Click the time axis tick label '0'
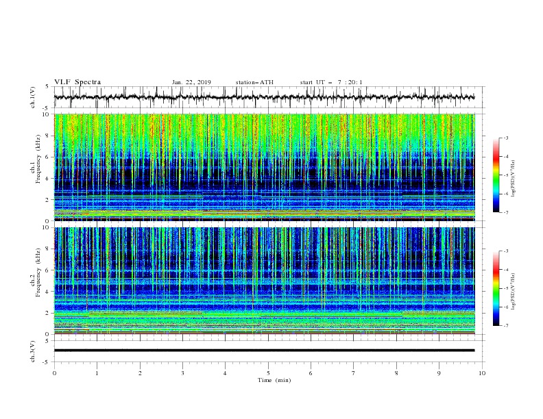Viewport: 543px width, 419px height. tap(54, 373)
